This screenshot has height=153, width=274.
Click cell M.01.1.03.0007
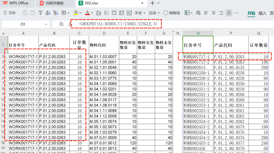(x=104, y=57)
